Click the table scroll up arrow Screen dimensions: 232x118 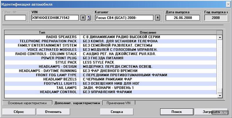coord(220,37)
